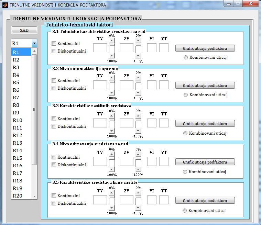Click ZV slider up arrow in section 3.1
Screen dimensions: 261x225
click(x=138, y=41)
